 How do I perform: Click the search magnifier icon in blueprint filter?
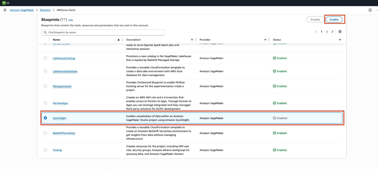pyautogui.click(x=45, y=32)
